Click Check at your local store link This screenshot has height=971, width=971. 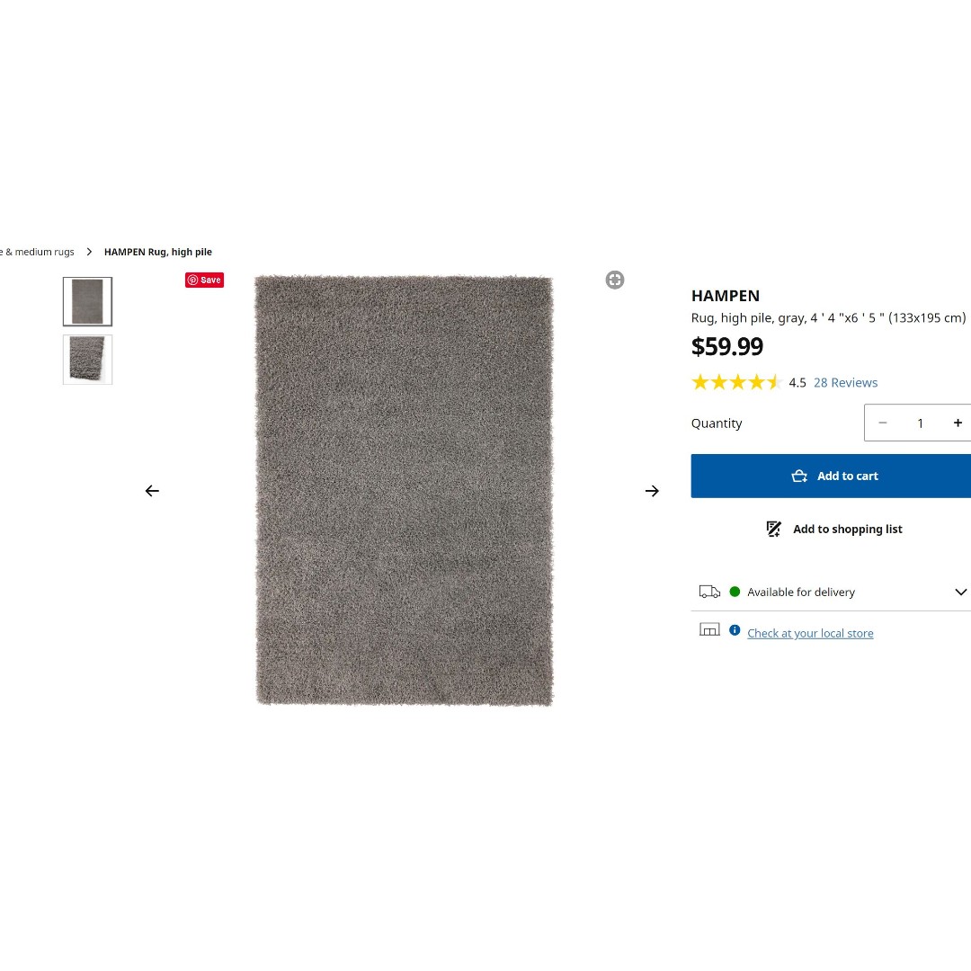point(810,634)
